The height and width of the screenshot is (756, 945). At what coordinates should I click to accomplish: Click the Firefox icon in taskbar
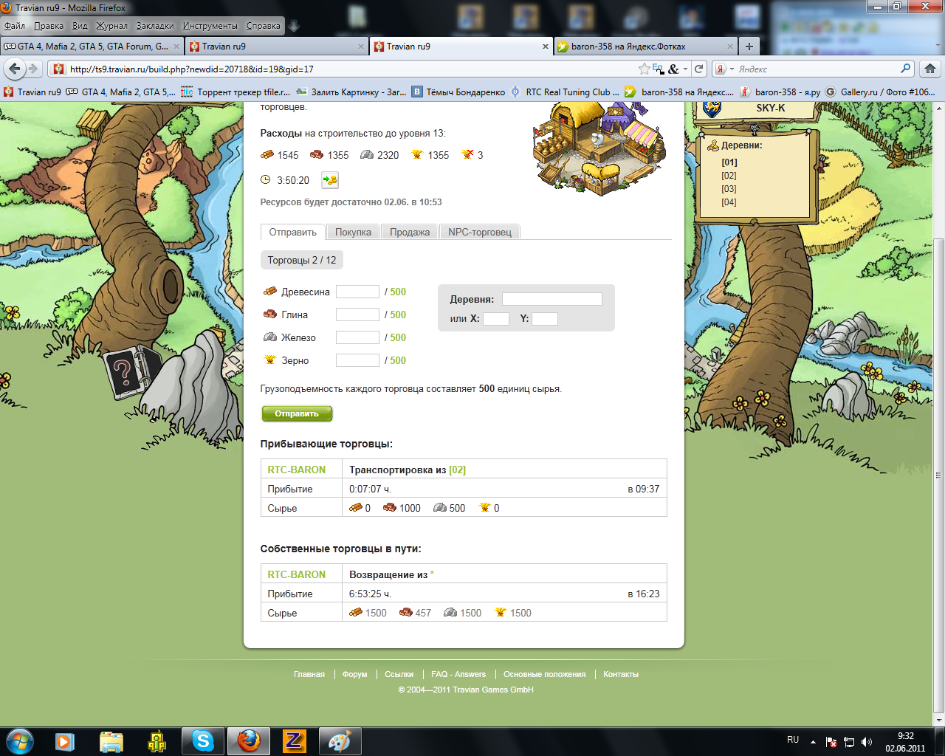pos(249,740)
